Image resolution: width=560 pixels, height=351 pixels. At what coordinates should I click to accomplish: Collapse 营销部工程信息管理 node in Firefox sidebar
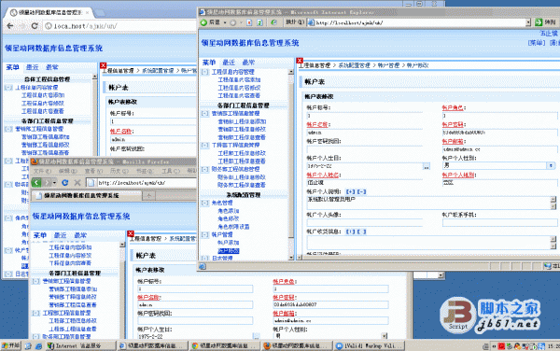[36, 281]
